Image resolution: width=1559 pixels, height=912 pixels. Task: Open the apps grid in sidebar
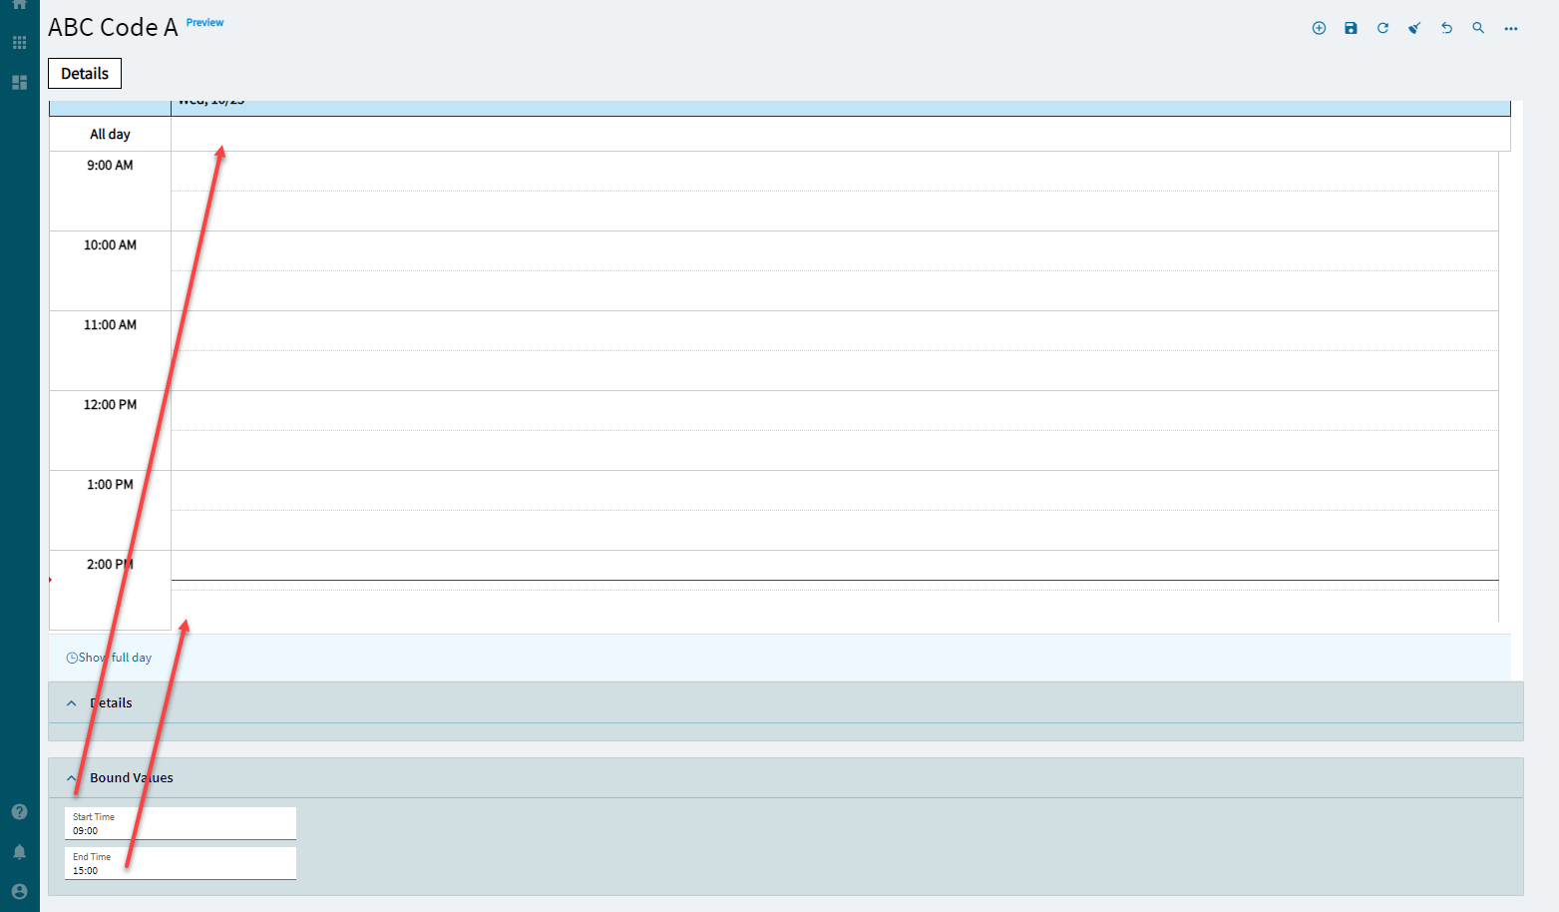tap(19, 43)
